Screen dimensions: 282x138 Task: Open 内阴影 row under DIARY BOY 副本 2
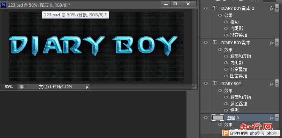236,28
